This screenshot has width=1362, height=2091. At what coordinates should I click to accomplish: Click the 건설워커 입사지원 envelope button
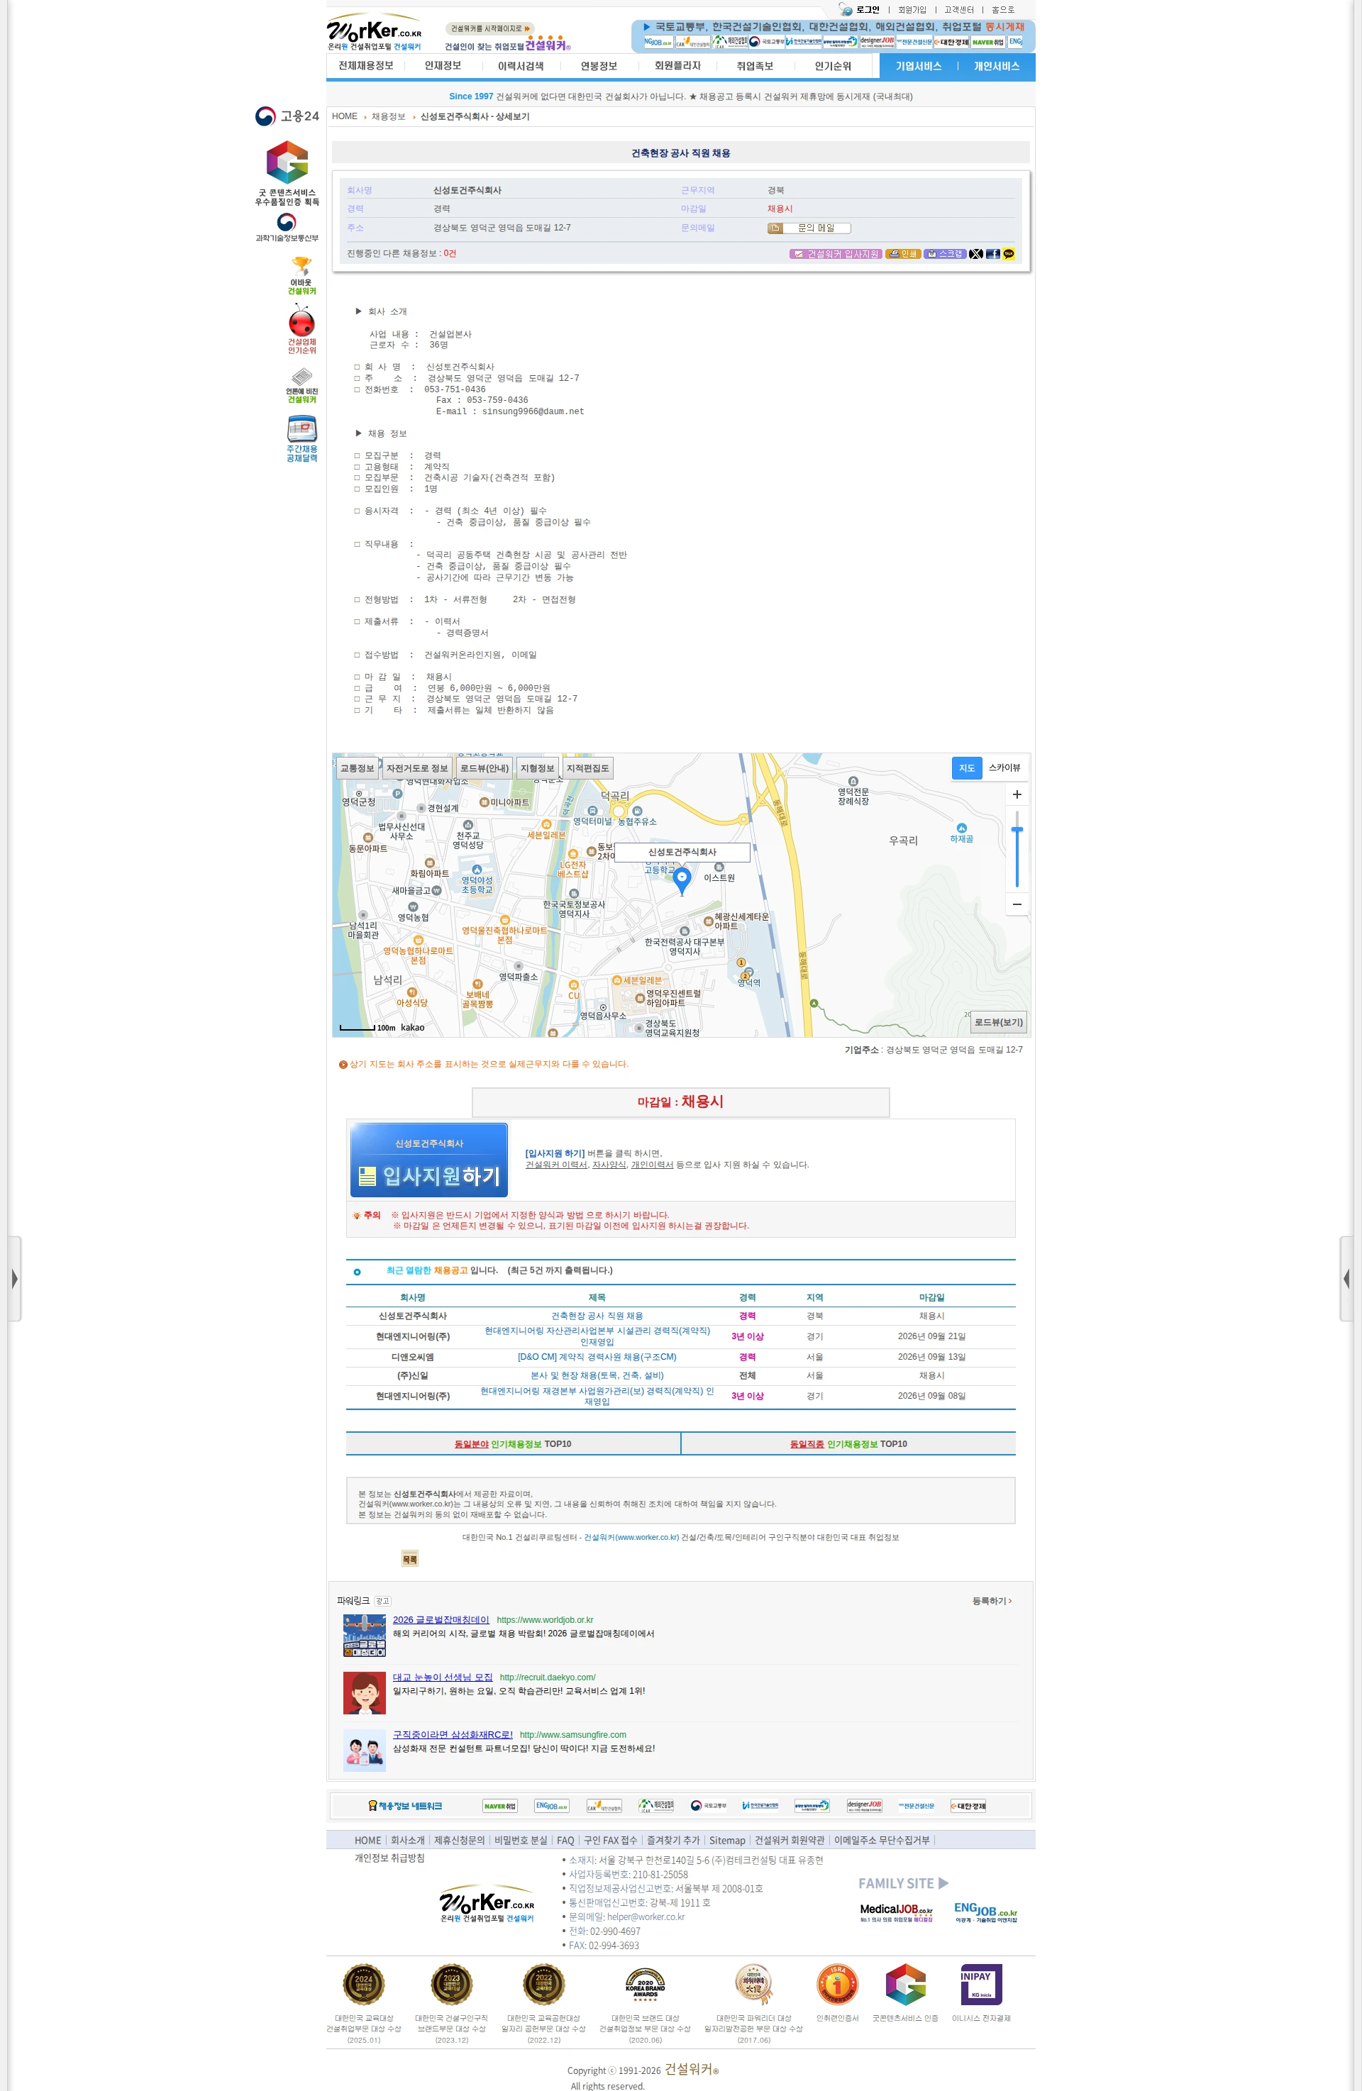tap(836, 254)
